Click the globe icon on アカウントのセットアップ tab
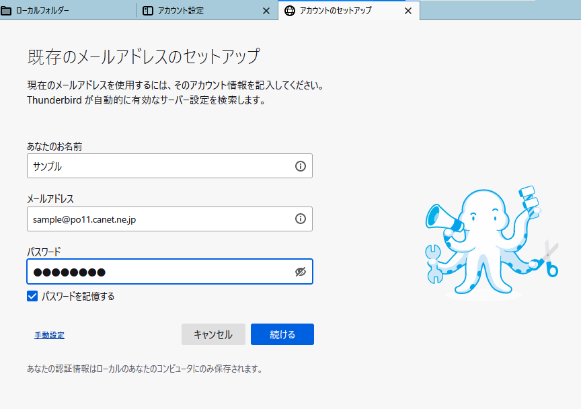Image resolution: width=581 pixels, height=409 pixels. click(x=290, y=11)
